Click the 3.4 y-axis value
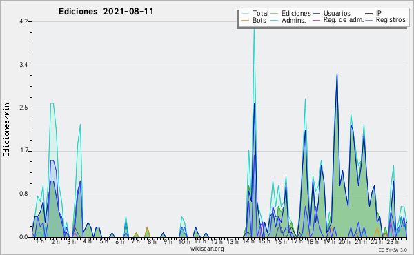 tap(23, 65)
